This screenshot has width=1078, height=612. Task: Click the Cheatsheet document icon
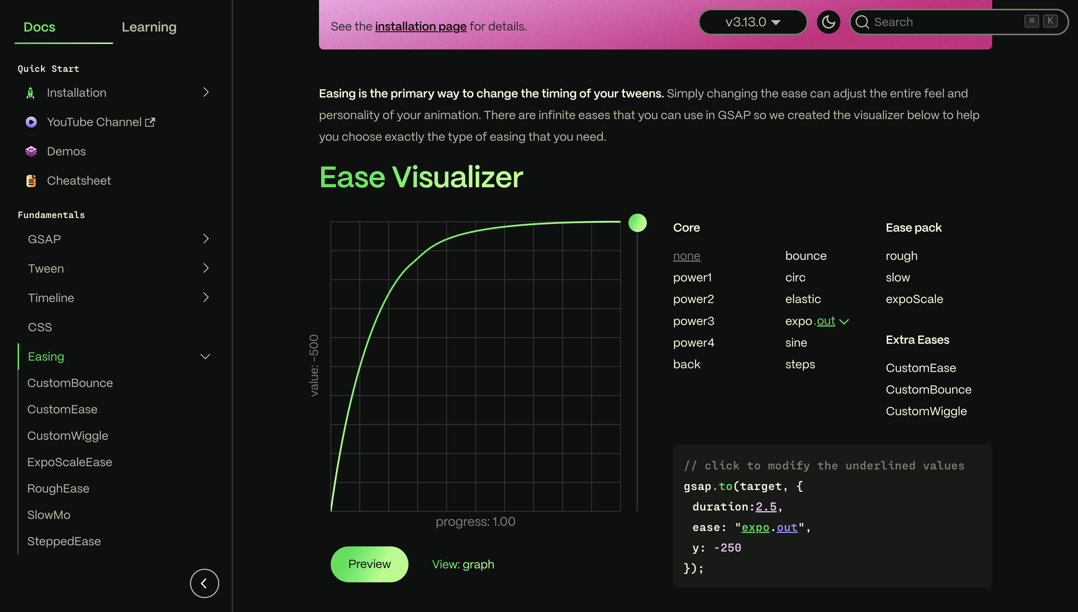click(x=31, y=181)
